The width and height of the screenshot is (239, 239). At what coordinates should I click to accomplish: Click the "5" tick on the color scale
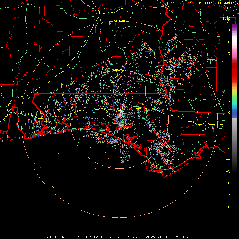point(229,53)
